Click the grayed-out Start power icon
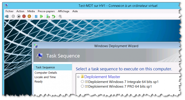The image size is (185, 100). (x=13, y=16)
